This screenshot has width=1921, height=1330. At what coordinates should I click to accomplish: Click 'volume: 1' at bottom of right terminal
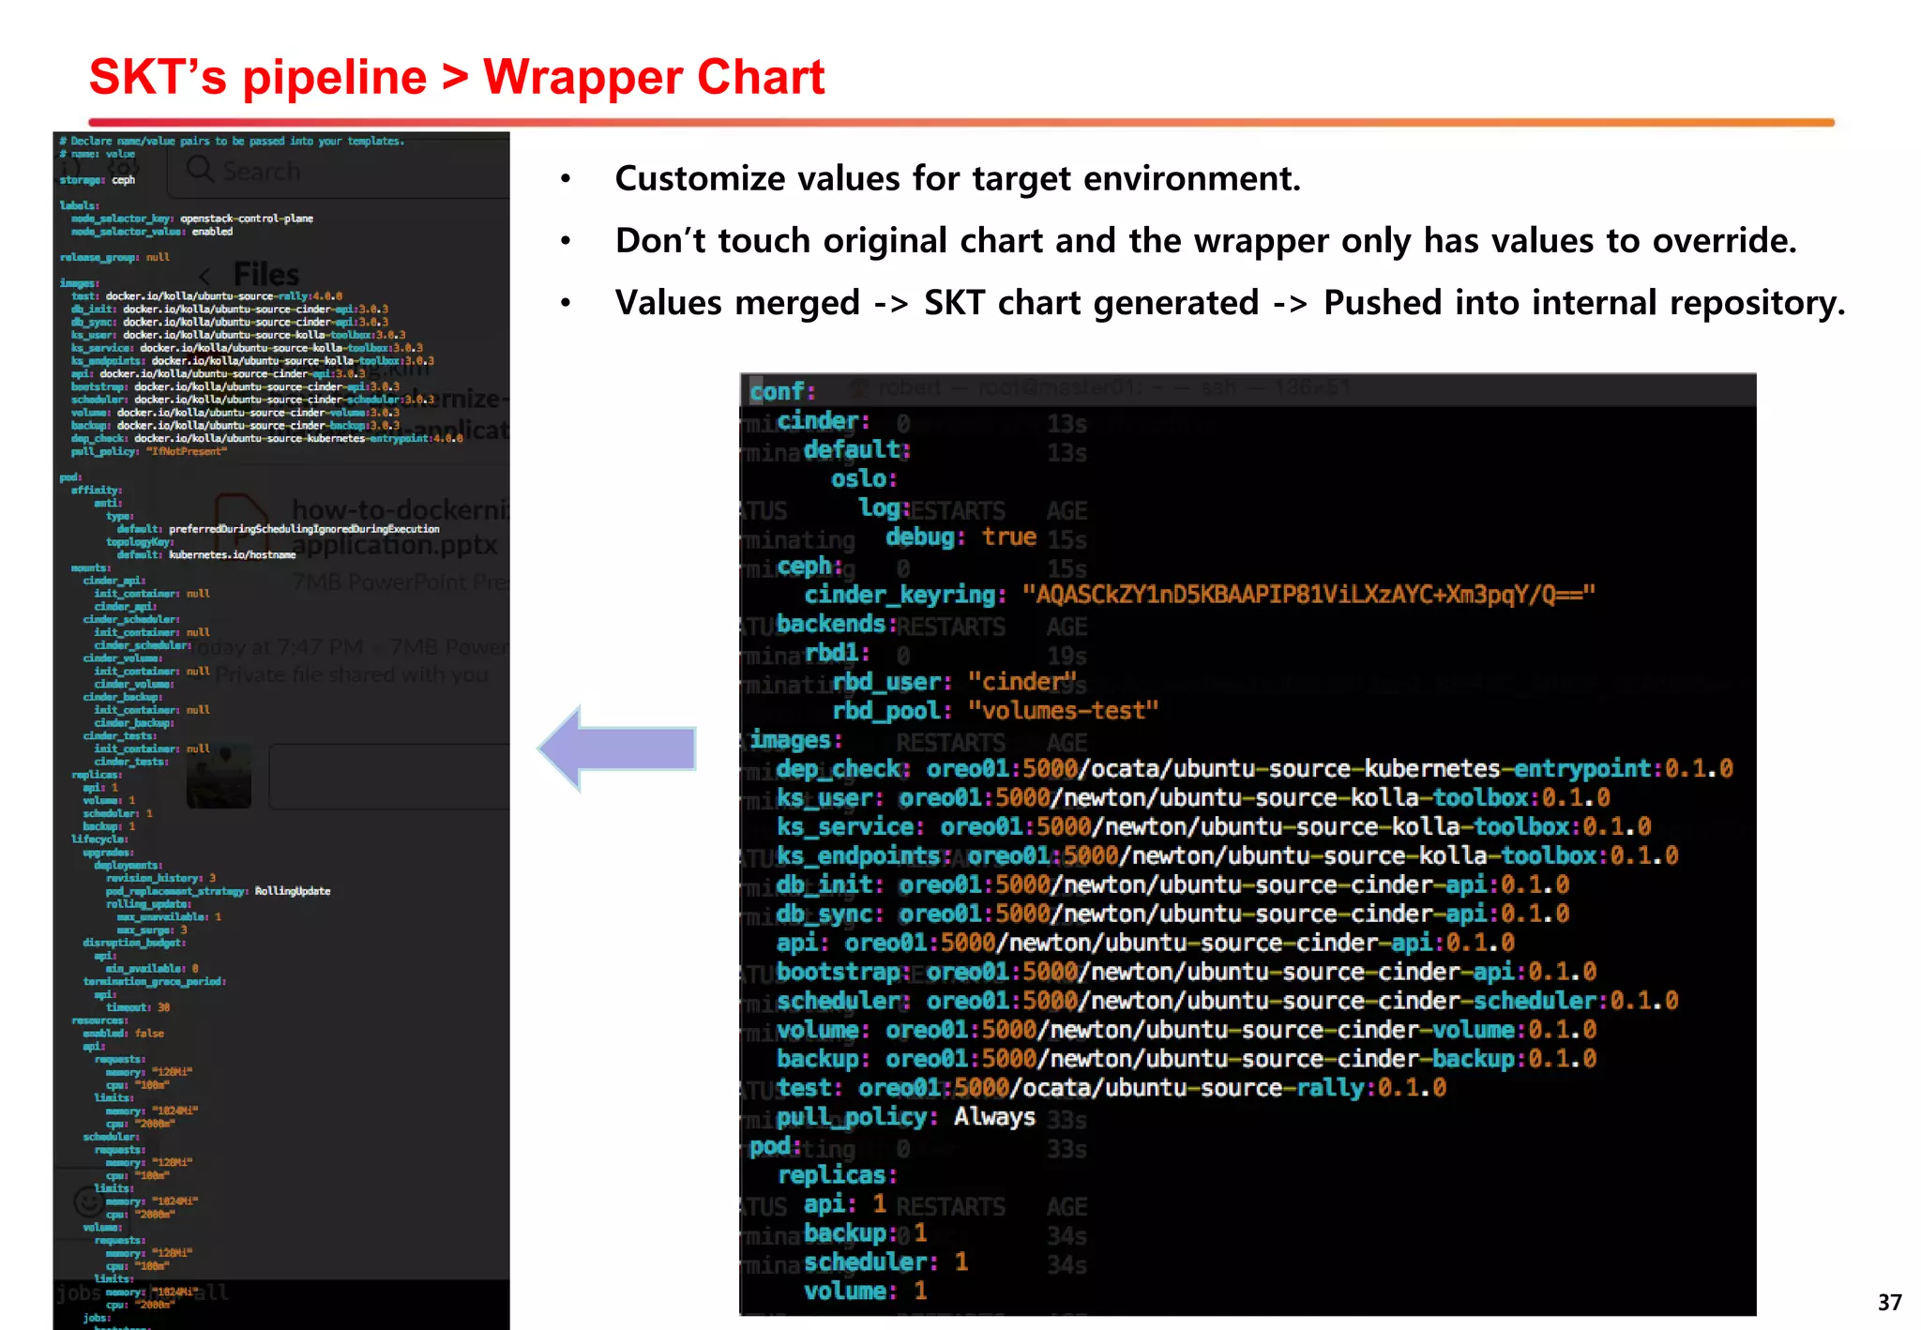(x=866, y=1292)
